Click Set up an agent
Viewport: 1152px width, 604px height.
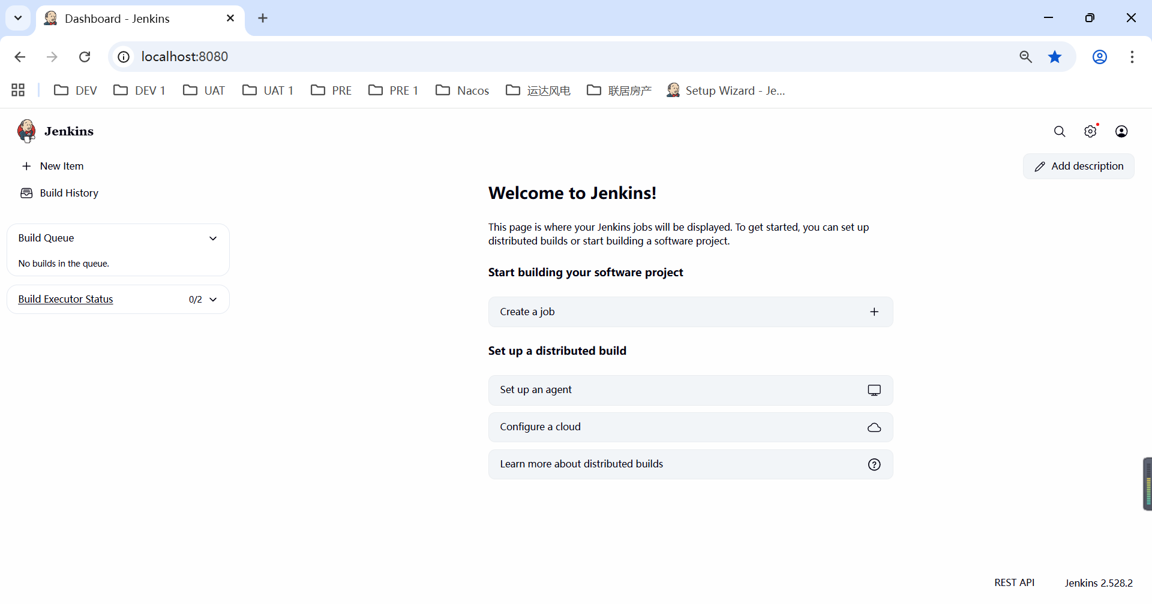[x=691, y=390]
